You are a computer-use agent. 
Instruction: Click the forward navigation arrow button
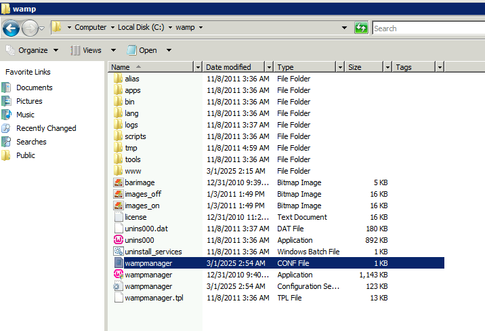[30, 28]
